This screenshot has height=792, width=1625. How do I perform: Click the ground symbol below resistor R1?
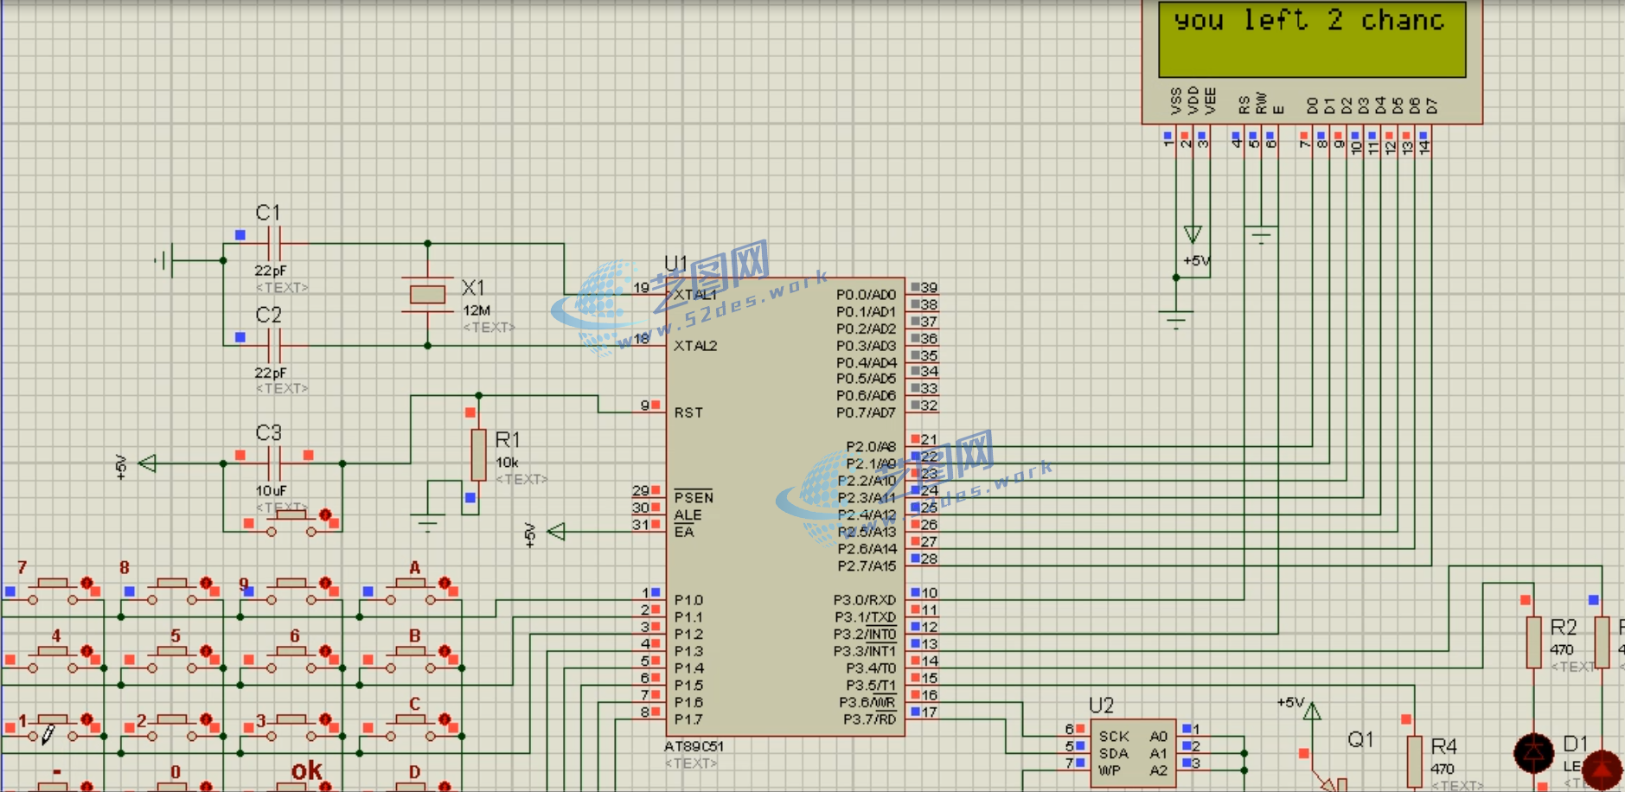(427, 522)
